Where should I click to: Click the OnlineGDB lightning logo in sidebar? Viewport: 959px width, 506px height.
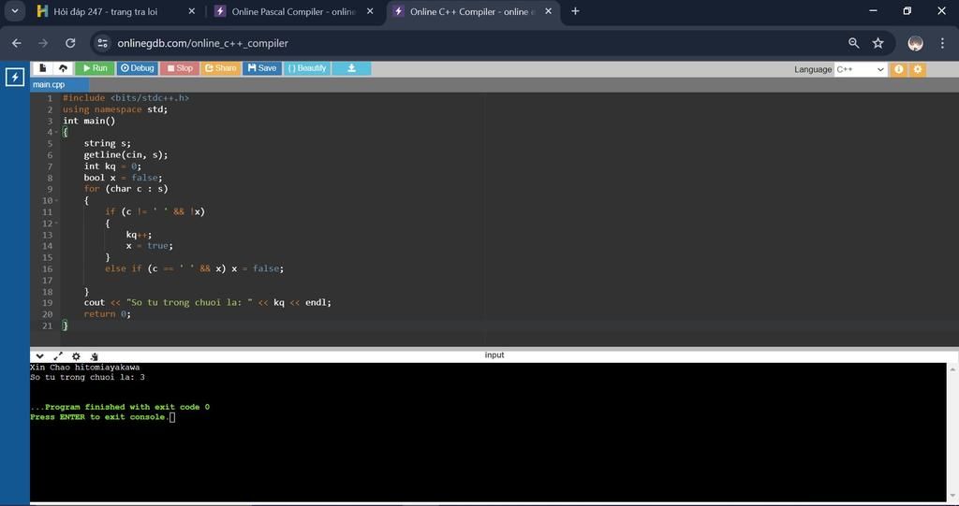(x=15, y=77)
